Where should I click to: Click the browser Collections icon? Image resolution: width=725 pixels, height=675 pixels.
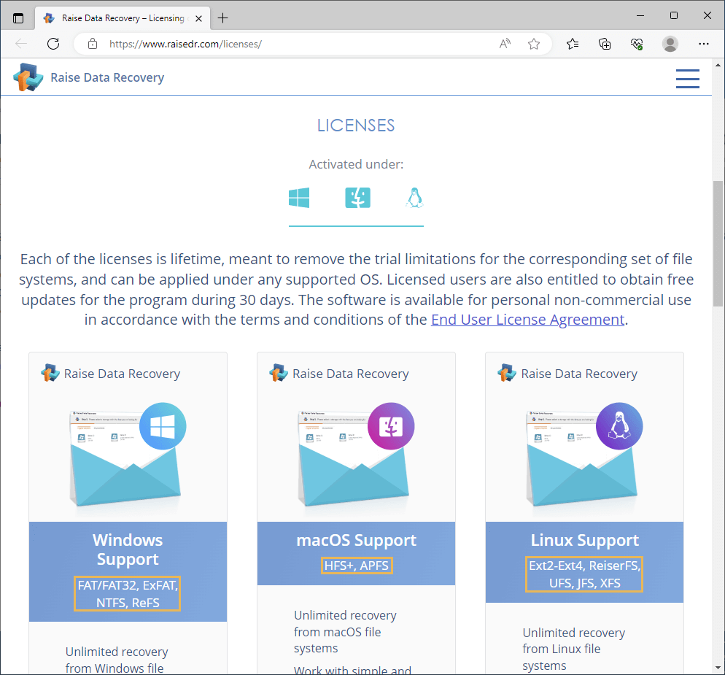[605, 44]
